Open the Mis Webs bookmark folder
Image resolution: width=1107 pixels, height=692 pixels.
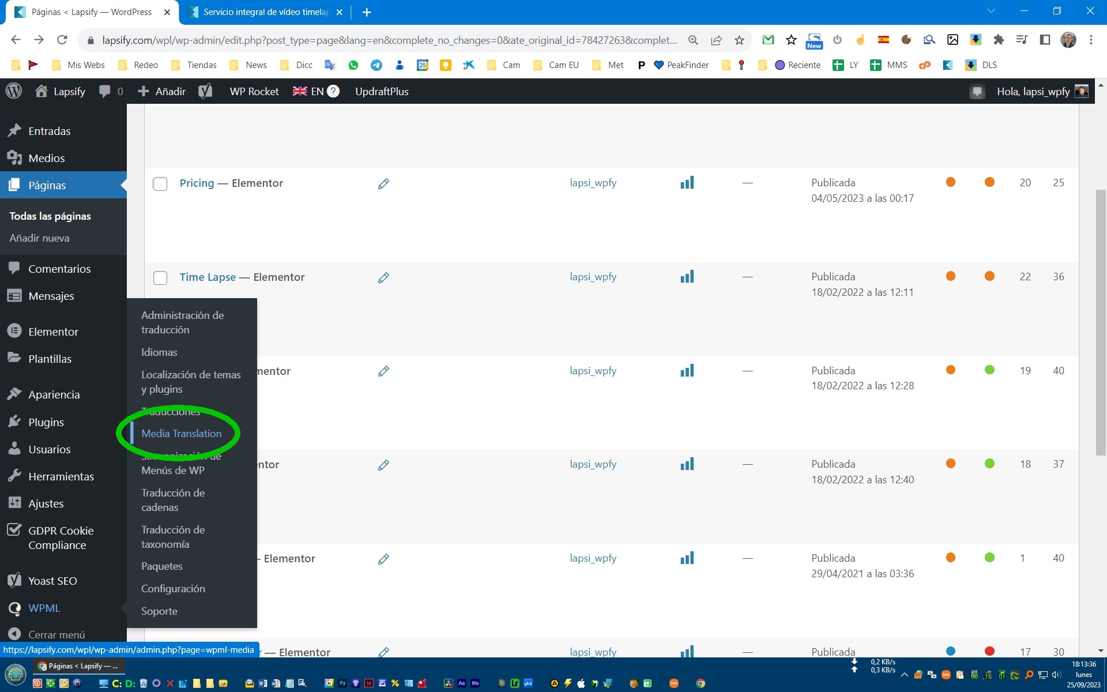(78, 65)
